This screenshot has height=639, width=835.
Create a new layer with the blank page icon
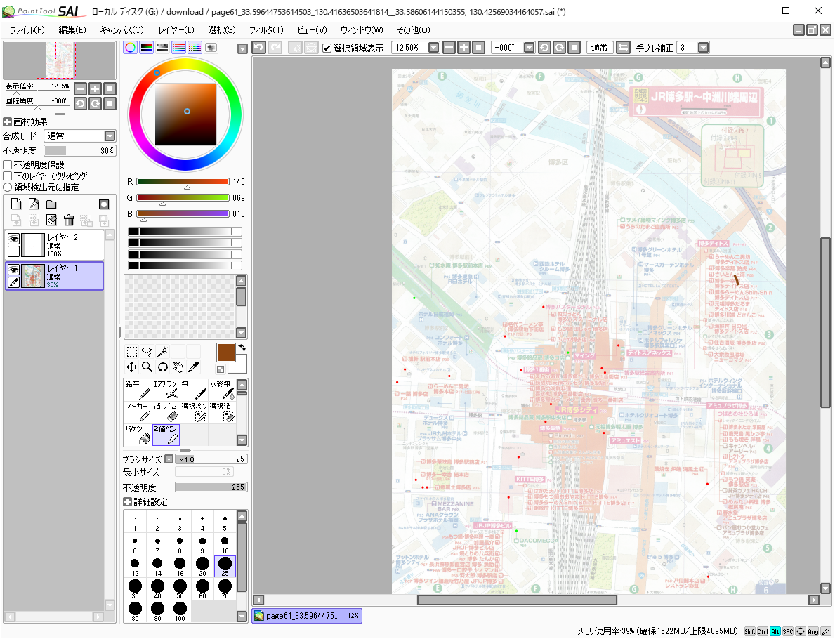[x=15, y=204]
